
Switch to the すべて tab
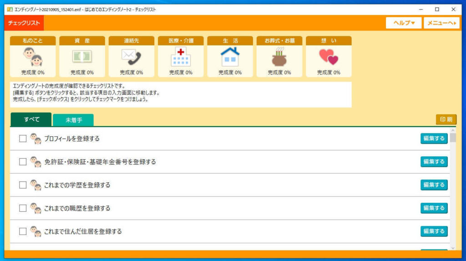[31, 120]
